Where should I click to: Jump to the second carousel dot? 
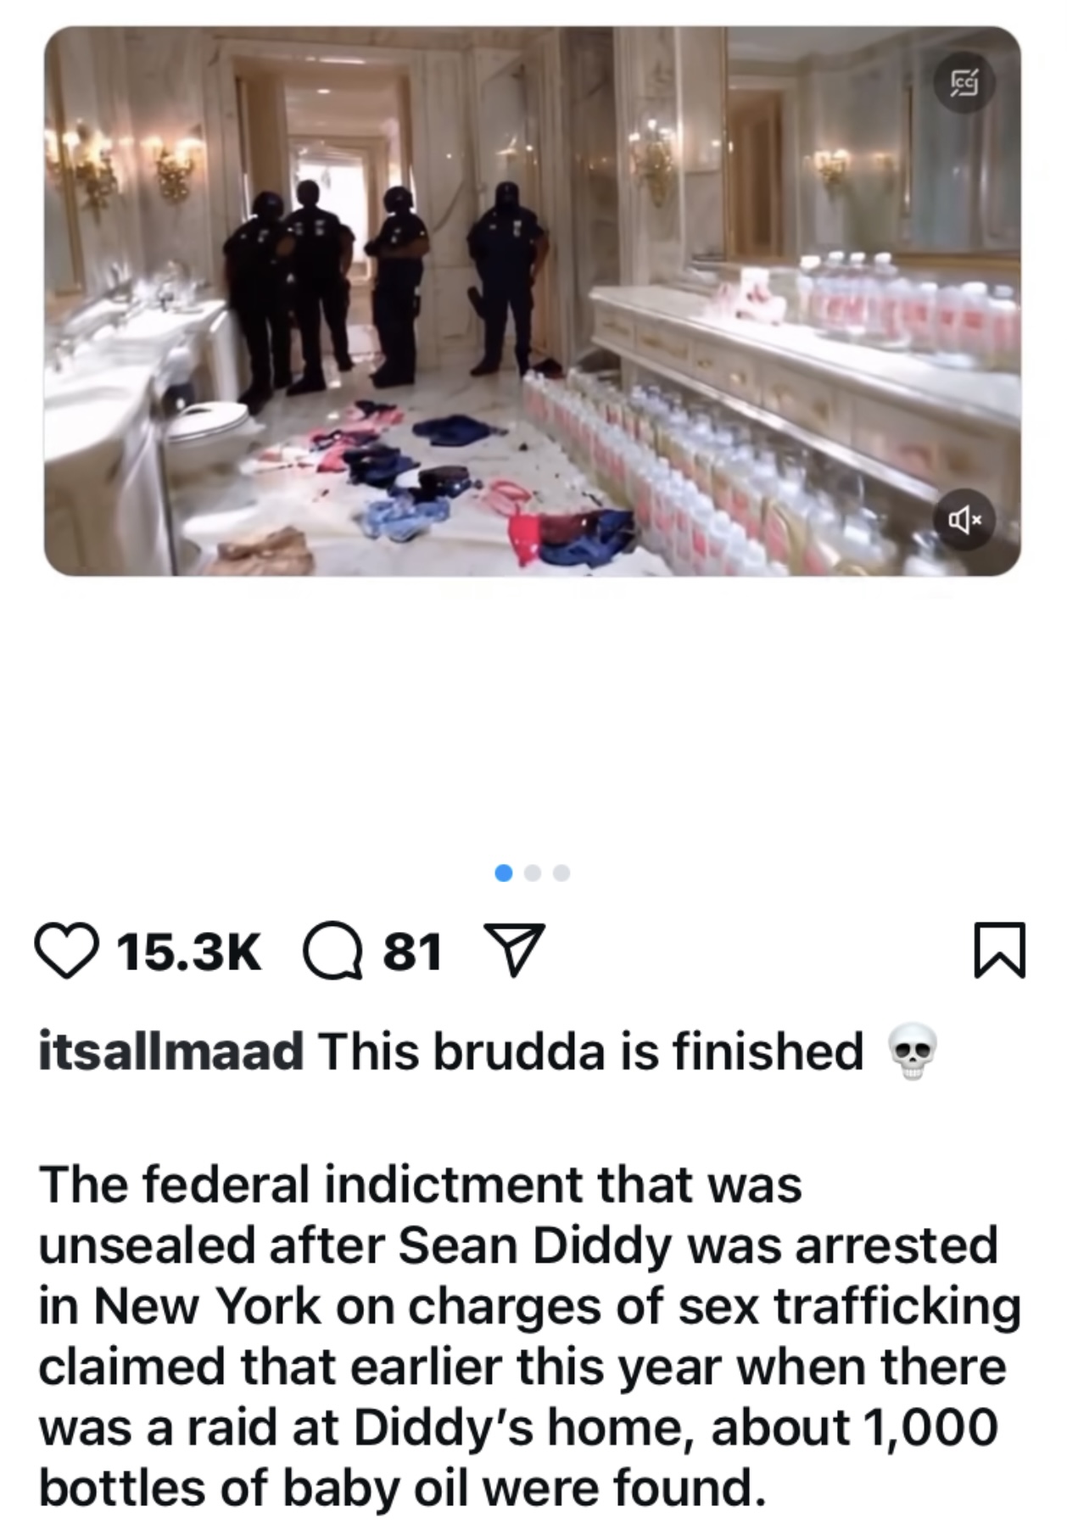pos(533,873)
